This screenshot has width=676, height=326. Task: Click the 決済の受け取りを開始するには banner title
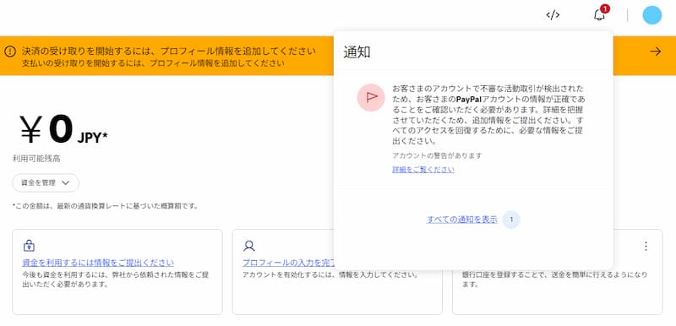pyautogui.click(x=168, y=52)
